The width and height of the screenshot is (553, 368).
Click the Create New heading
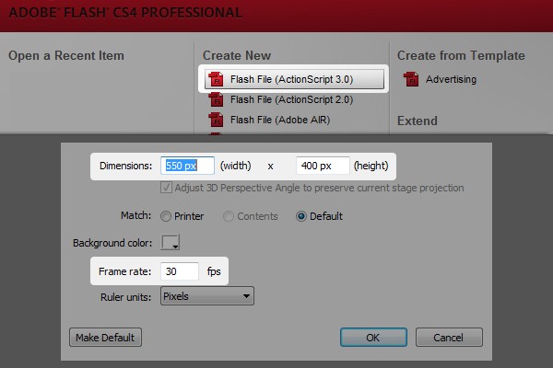click(237, 55)
